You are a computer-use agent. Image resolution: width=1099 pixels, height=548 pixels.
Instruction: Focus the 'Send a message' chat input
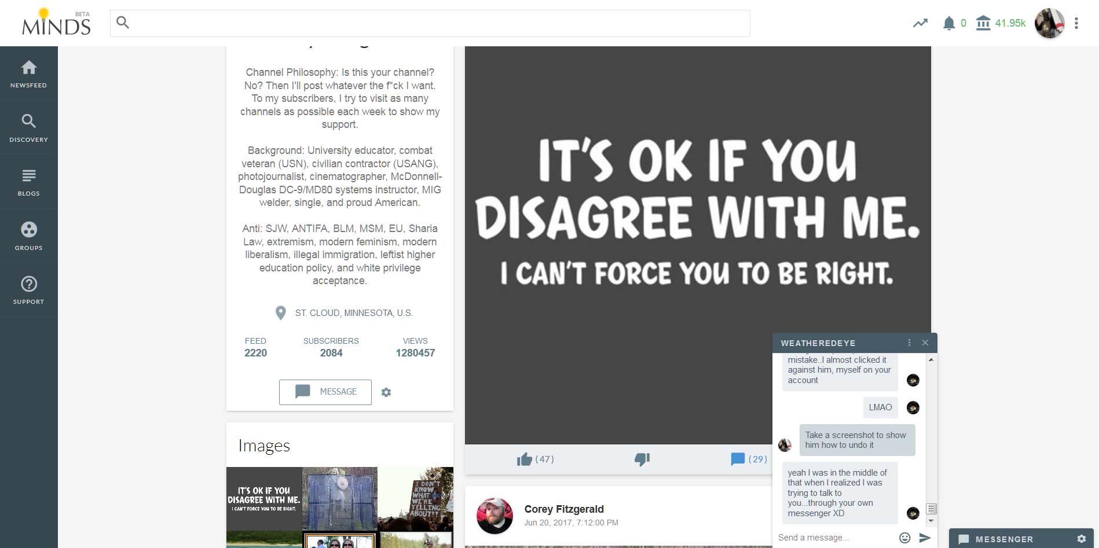(835, 538)
